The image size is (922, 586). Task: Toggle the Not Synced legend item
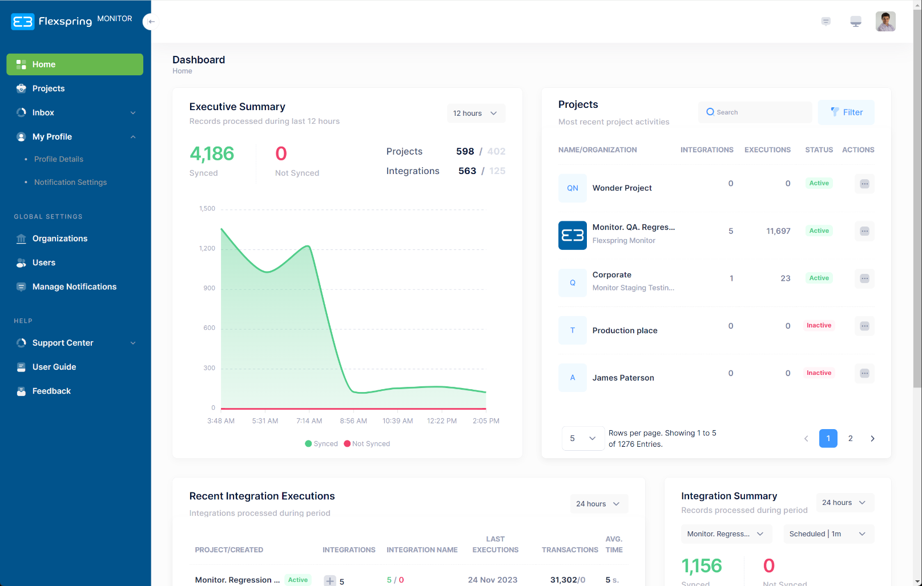click(367, 444)
